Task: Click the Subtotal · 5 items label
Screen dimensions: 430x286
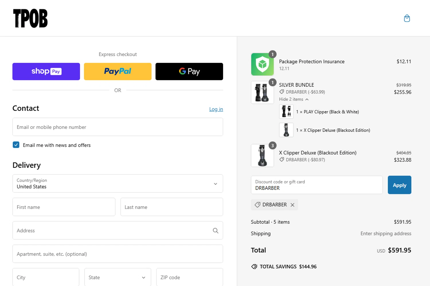Action: [270, 222]
